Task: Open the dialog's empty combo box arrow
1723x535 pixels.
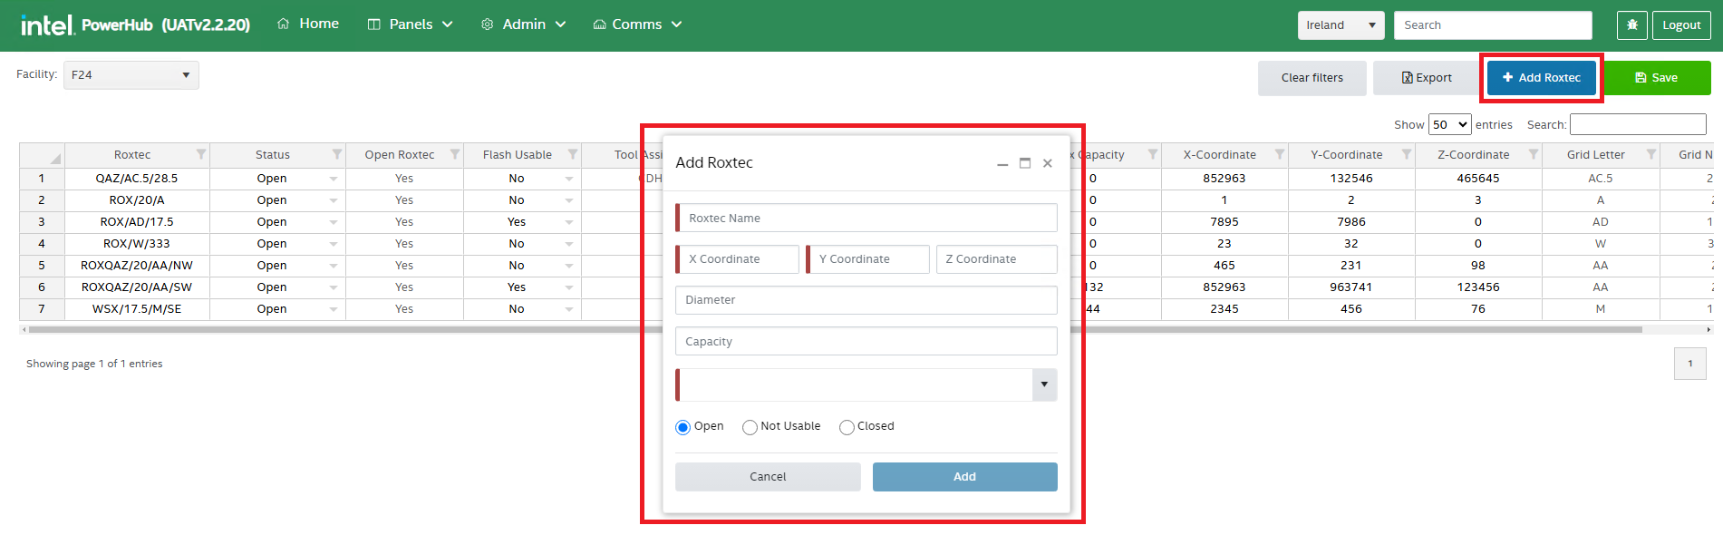Action: [x=1044, y=384]
